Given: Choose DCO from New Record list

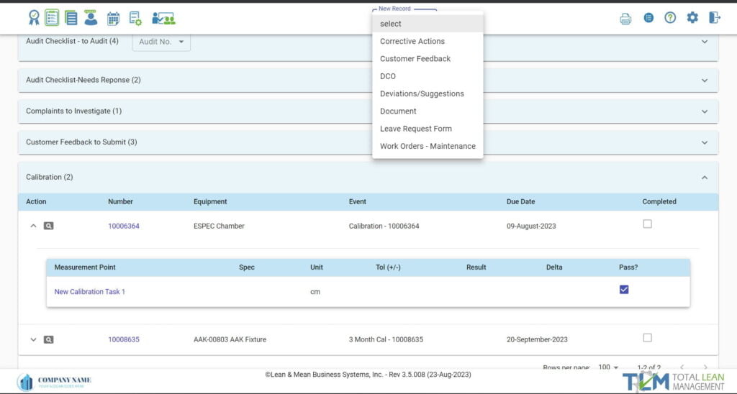Looking at the screenshot, I should pyautogui.click(x=428, y=76).
